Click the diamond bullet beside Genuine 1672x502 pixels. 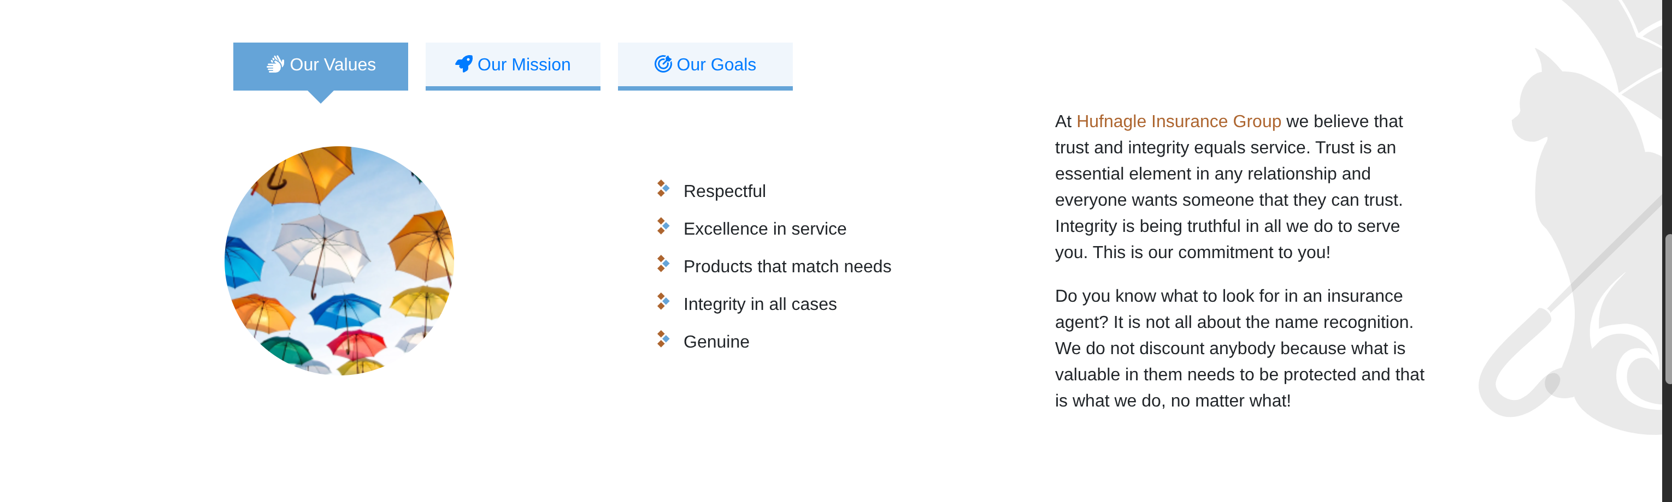click(663, 338)
